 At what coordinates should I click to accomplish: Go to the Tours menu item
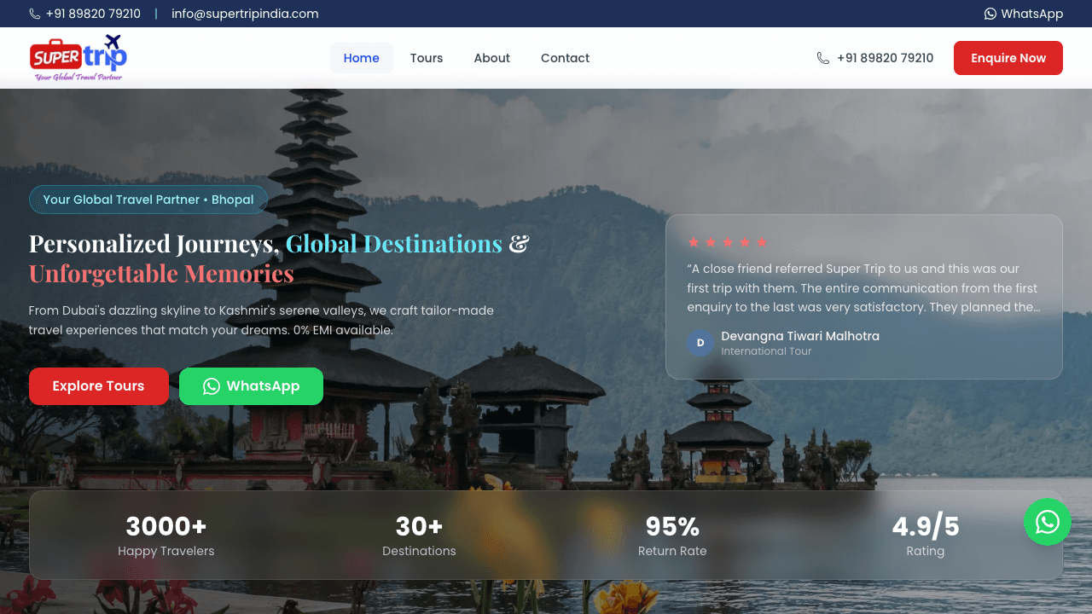pyautogui.click(x=427, y=58)
